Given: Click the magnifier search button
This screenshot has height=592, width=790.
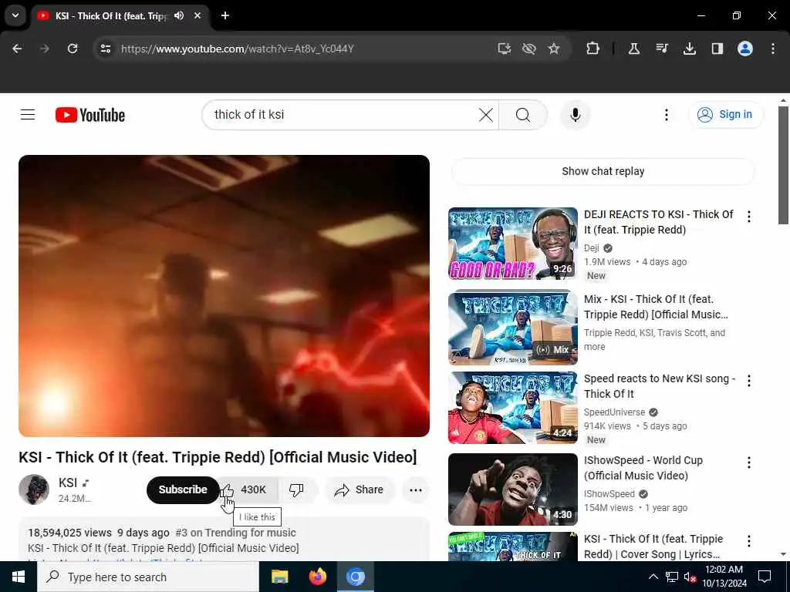Looking at the screenshot, I should 523,115.
